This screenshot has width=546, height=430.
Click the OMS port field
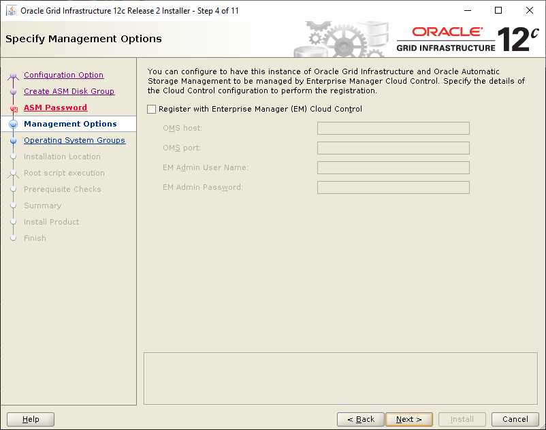click(393, 148)
